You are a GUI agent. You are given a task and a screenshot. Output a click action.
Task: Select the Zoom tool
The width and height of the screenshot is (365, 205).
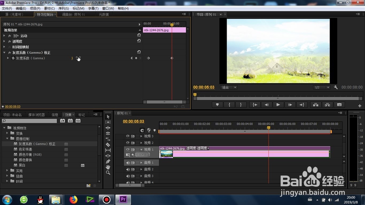click(108, 173)
